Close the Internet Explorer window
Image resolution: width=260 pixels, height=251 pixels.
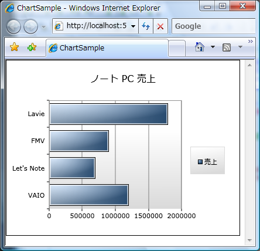[242, 6]
